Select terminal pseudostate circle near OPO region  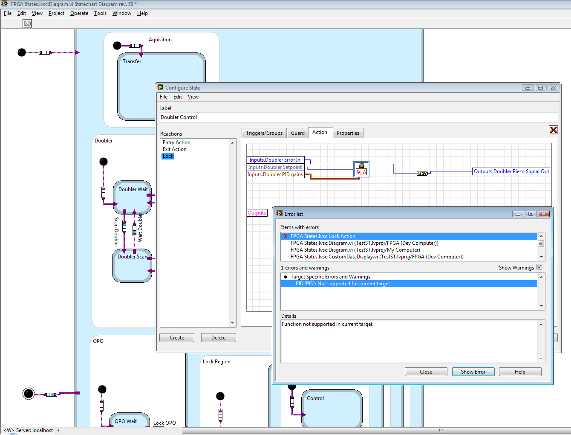[29, 393]
